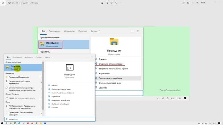Click the Photos app icon in the title bar

click(3, 3)
